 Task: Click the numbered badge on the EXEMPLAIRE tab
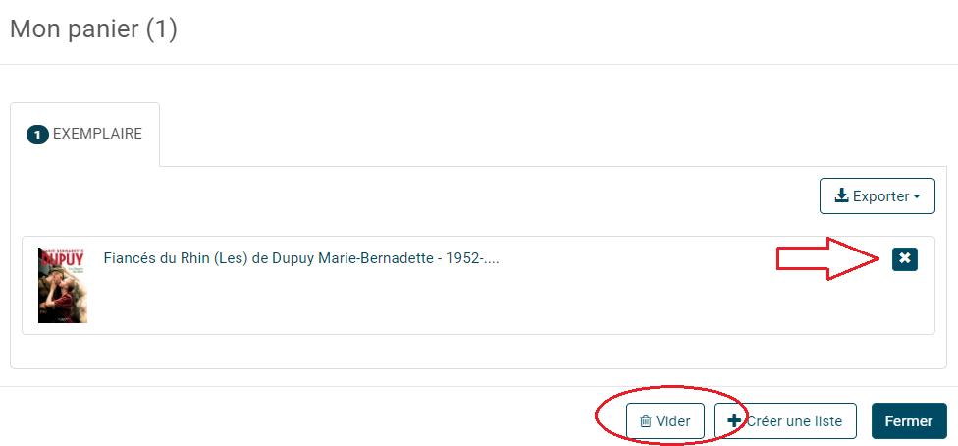(x=37, y=136)
